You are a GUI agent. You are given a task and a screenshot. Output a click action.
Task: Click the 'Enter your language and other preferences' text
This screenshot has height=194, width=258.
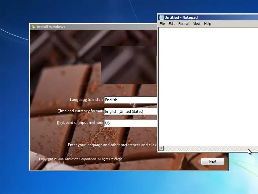click(x=112, y=145)
